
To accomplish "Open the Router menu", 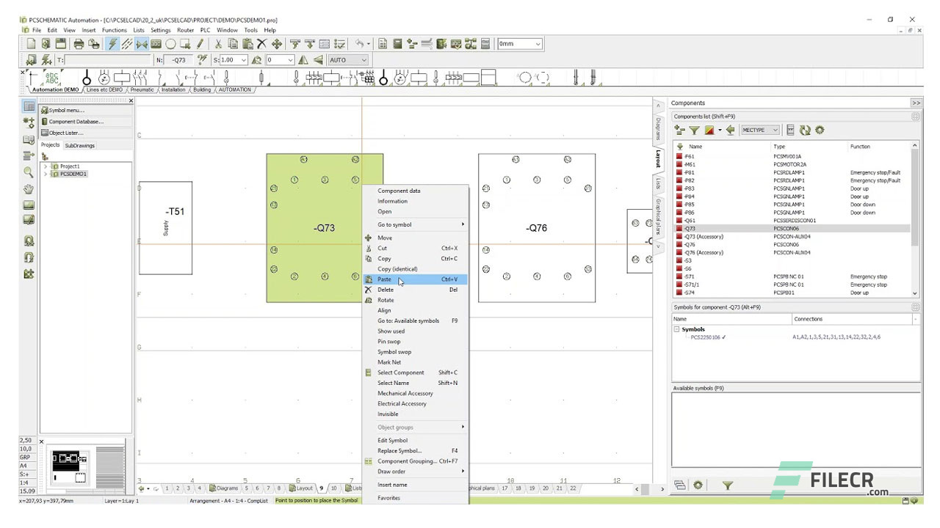I will pos(185,30).
